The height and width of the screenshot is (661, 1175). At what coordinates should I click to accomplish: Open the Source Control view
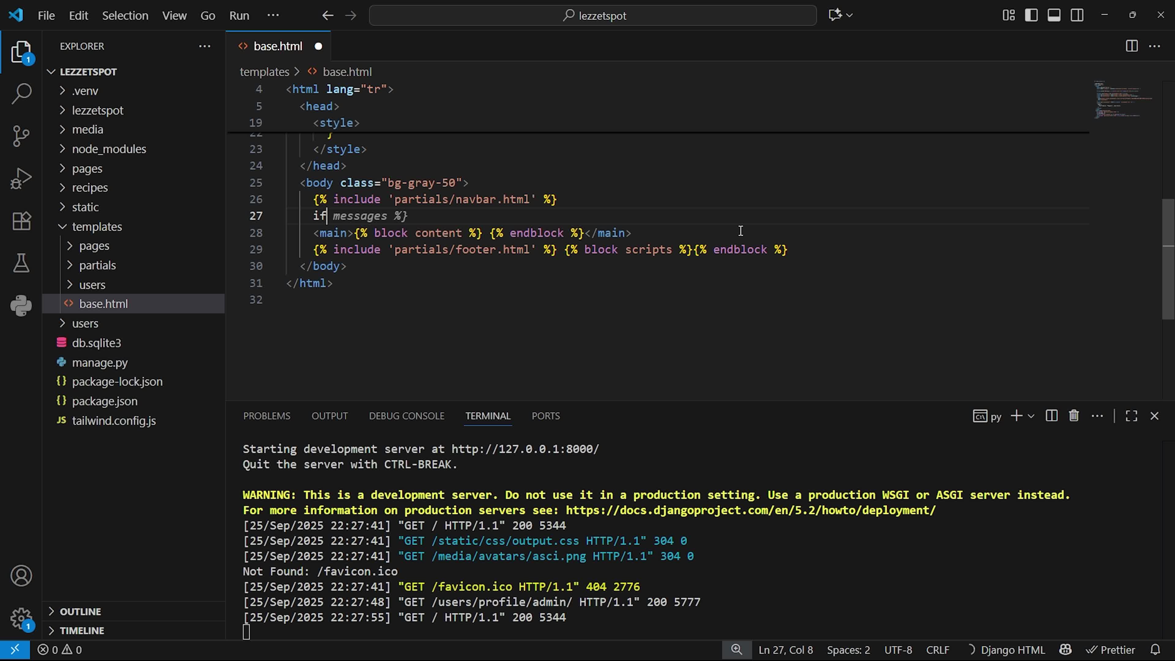(x=21, y=136)
